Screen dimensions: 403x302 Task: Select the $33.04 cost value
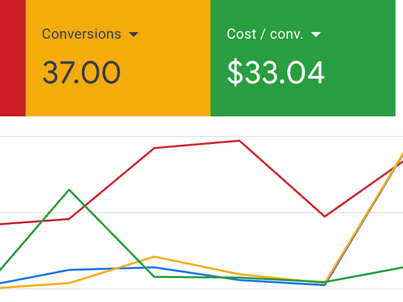click(x=276, y=72)
